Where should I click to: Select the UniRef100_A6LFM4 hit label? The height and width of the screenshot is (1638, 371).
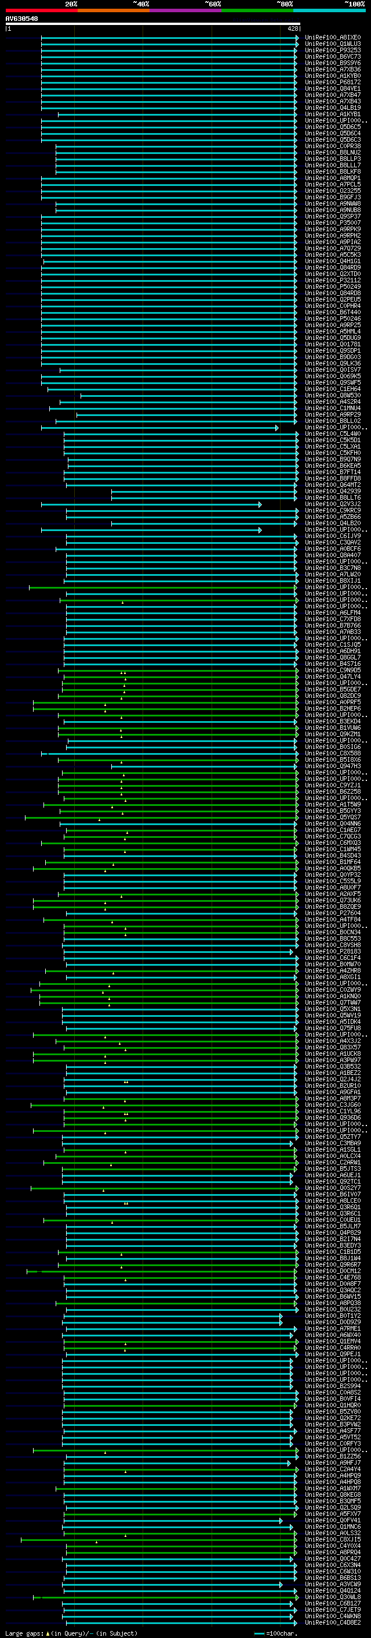[332, 613]
